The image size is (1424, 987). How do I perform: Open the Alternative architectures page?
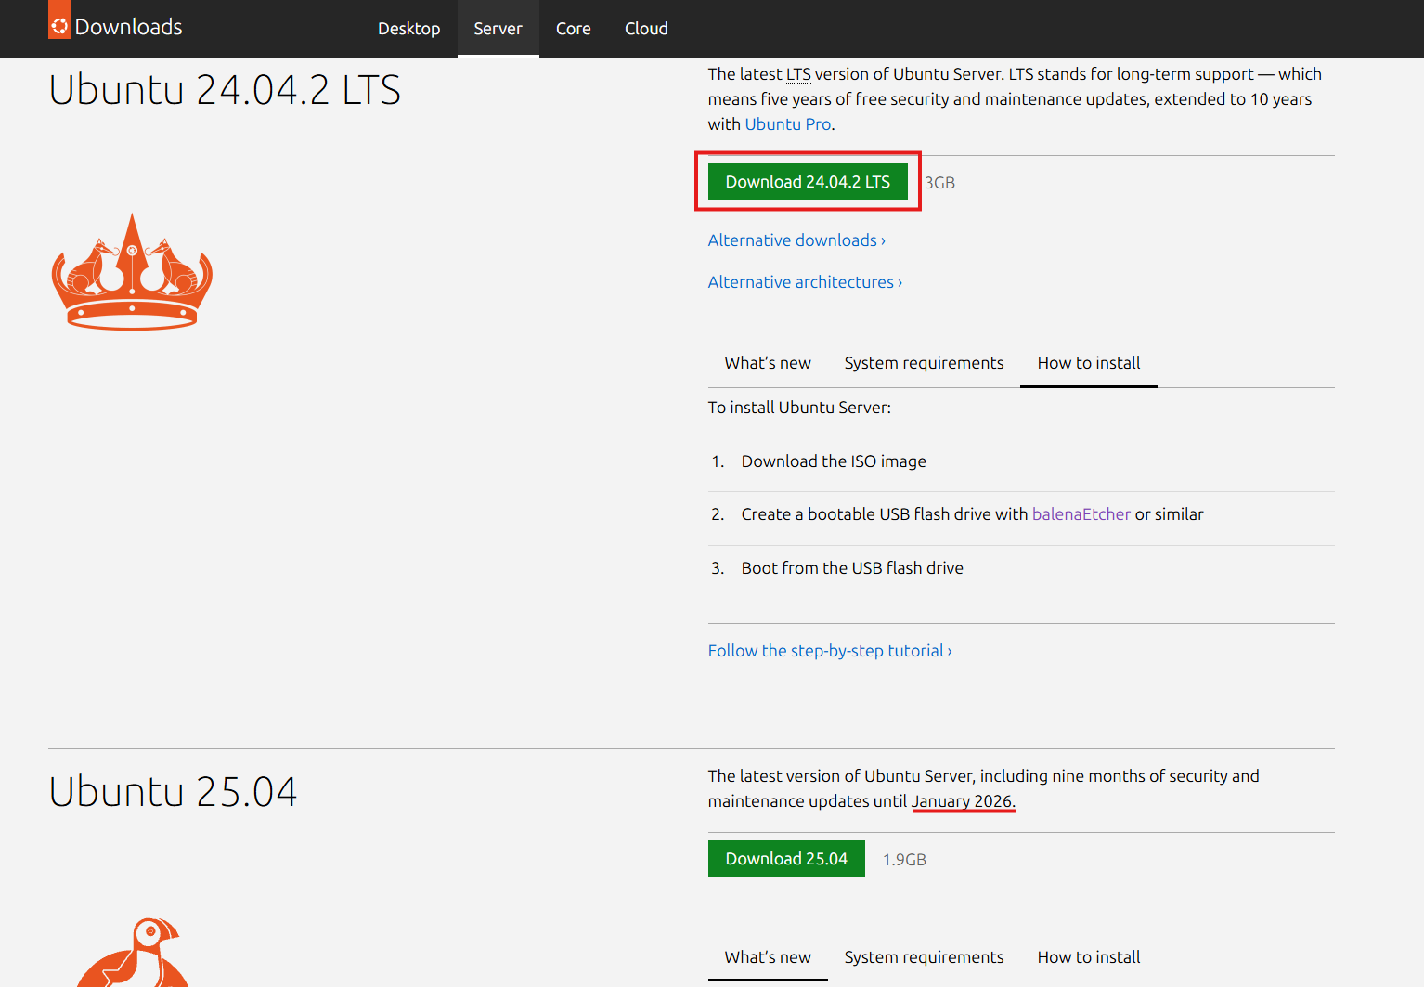800,281
